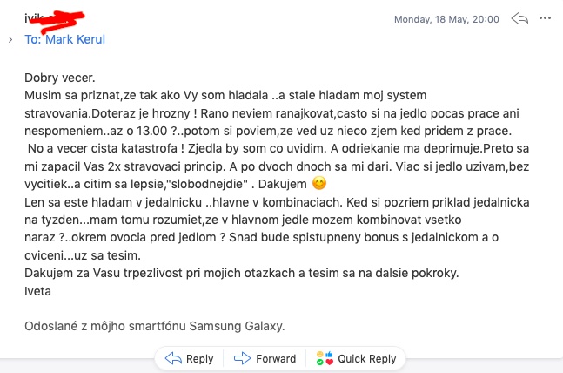Image resolution: width=563 pixels, height=373 pixels.
Task: Click the word "slobodnejdie" in the message
Action: pyautogui.click(x=210, y=184)
